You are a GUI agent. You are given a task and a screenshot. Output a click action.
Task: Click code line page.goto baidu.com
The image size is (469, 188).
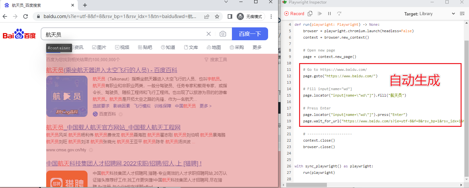[x=340, y=76]
